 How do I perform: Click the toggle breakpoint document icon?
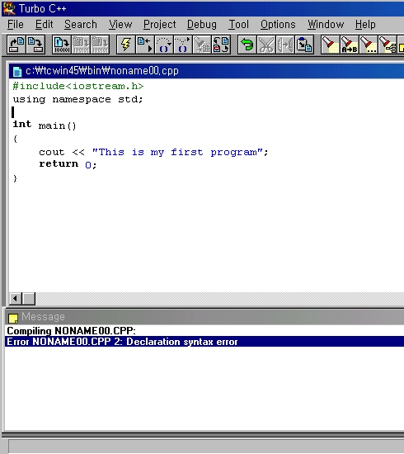tap(221, 45)
